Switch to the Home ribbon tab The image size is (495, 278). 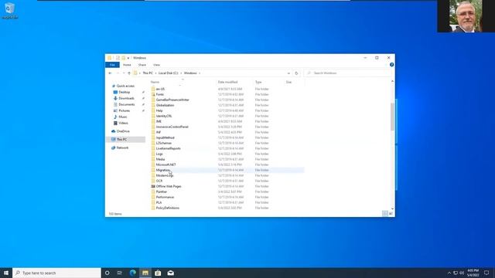pos(127,65)
